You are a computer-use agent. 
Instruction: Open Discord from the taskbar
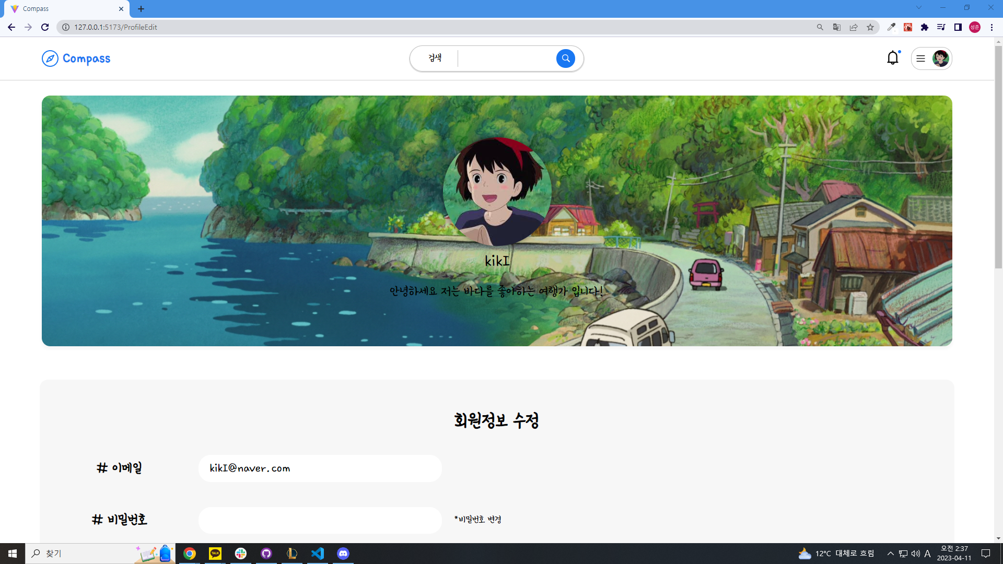click(x=343, y=554)
